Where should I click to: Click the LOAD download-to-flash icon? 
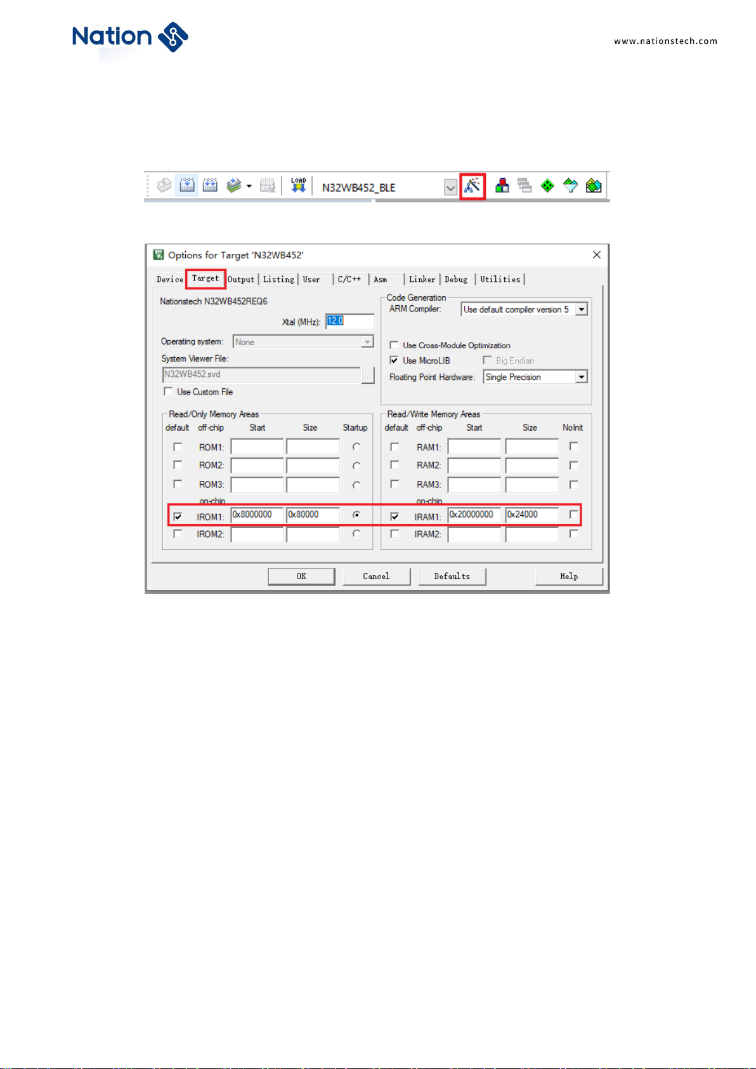point(298,185)
